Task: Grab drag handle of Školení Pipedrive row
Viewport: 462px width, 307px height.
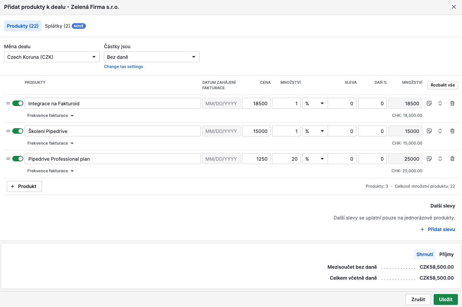Action: click(8, 131)
